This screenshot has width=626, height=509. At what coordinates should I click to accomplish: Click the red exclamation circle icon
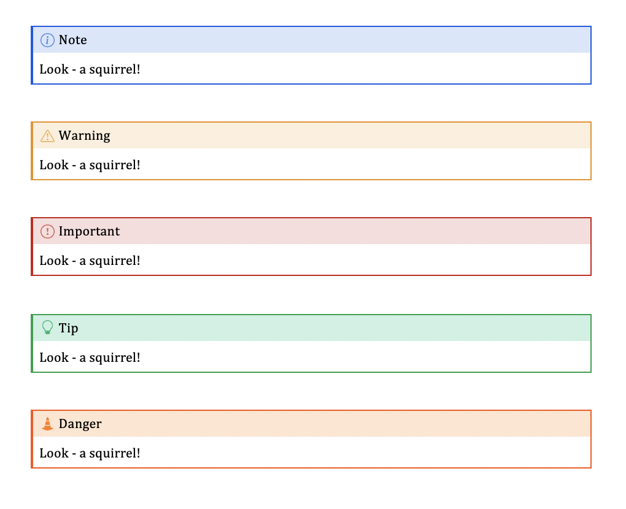47,232
